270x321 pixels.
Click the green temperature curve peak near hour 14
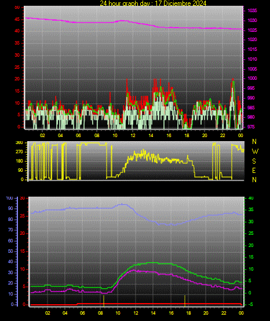(x=153, y=263)
